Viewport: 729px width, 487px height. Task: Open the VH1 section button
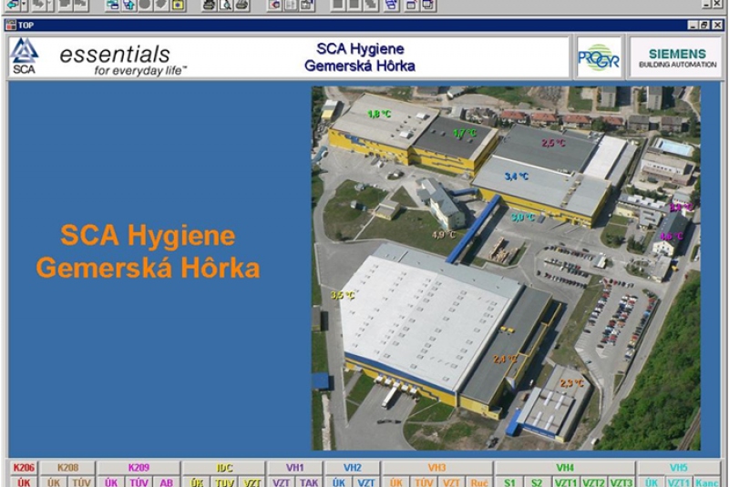(x=294, y=468)
